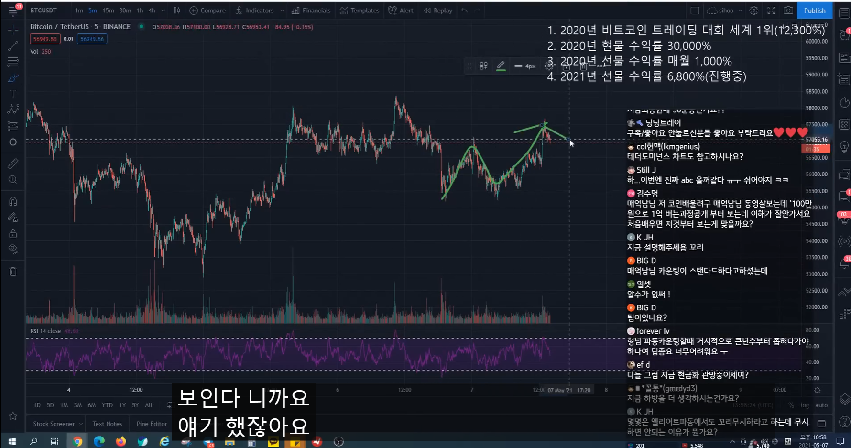Open the chart patterns tool group

point(13,109)
